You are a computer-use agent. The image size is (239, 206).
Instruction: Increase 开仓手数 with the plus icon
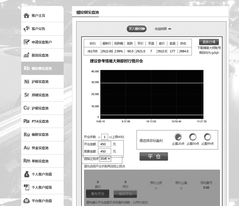point(110,137)
